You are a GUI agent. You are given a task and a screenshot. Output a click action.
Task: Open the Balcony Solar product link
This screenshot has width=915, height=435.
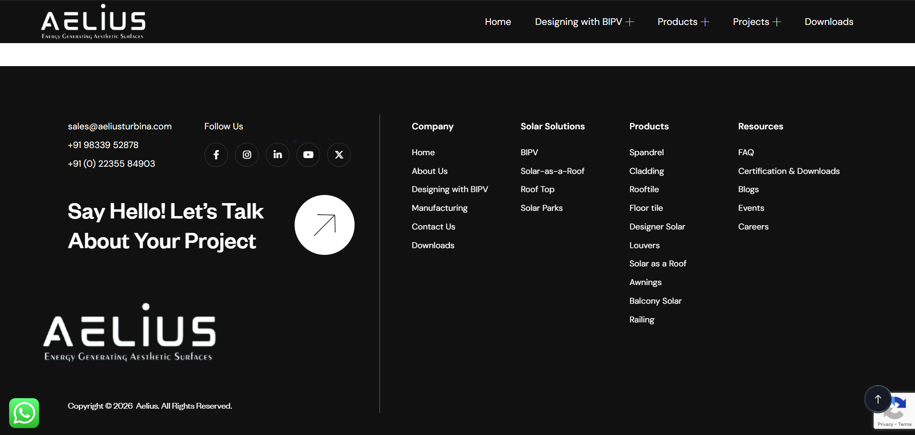coord(655,301)
